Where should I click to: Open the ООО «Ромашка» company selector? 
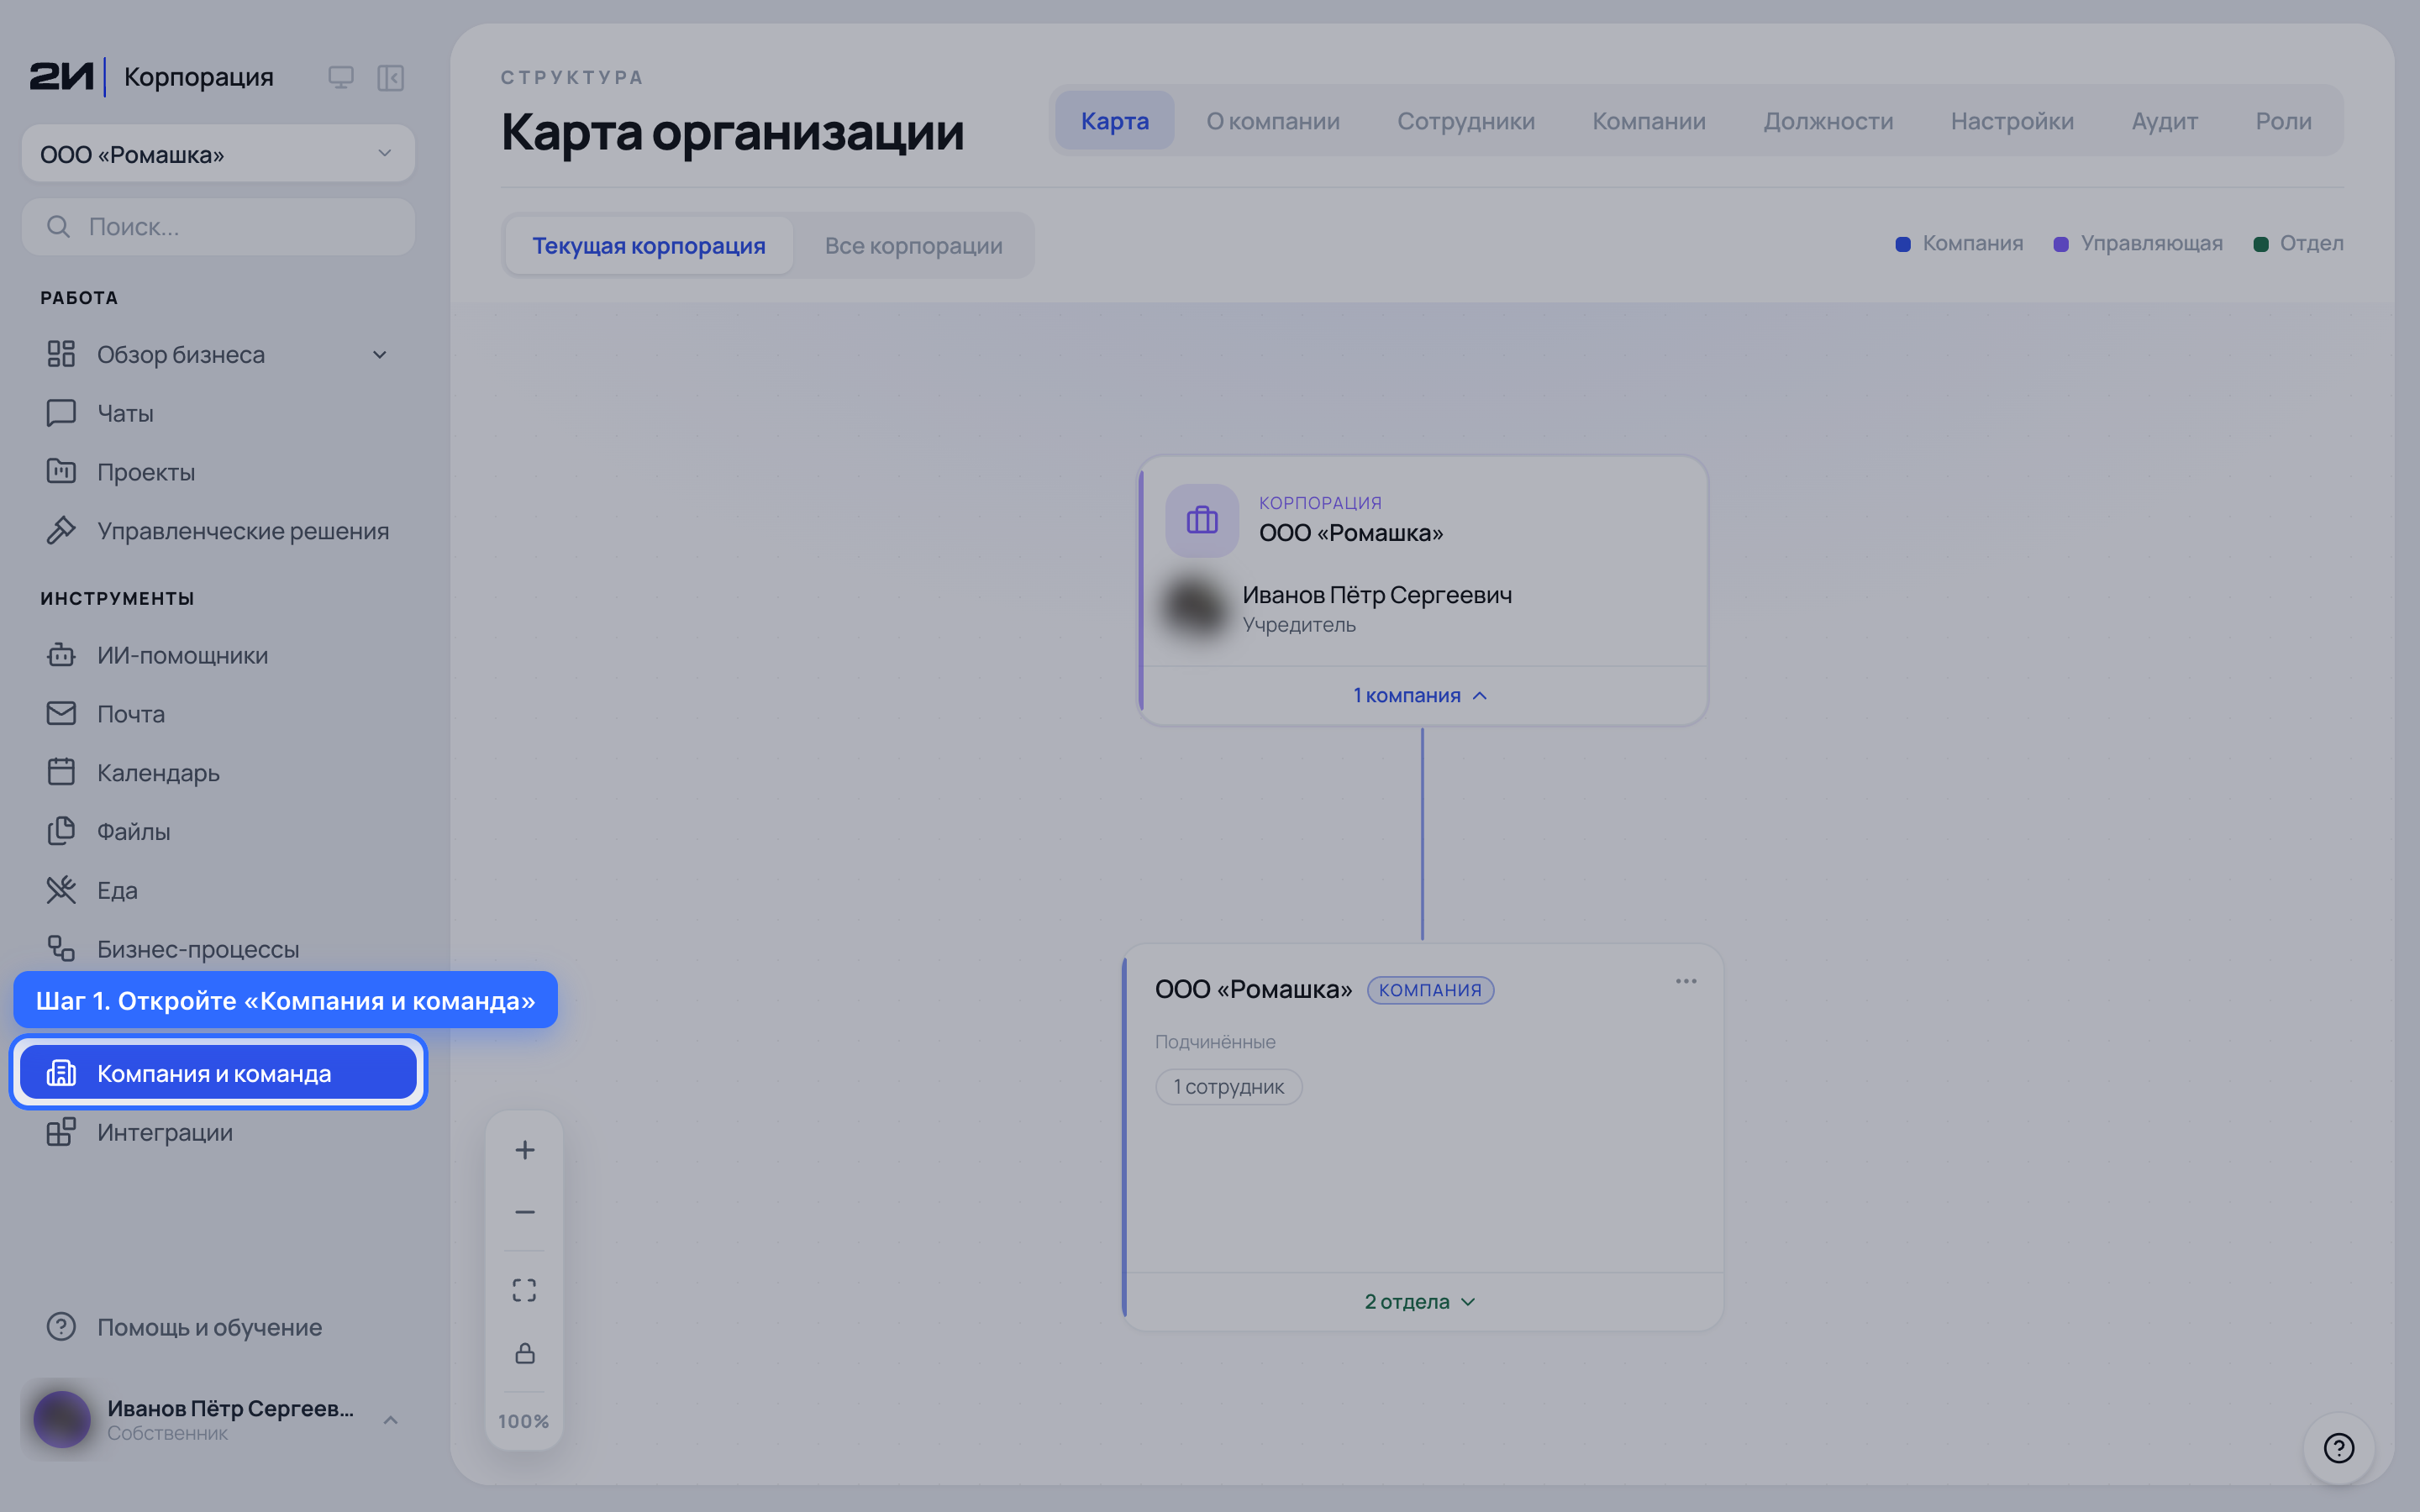pos(218,154)
